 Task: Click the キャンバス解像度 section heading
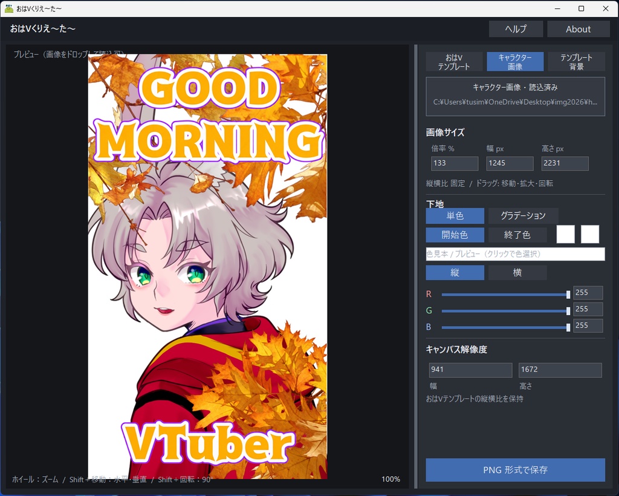pos(456,350)
